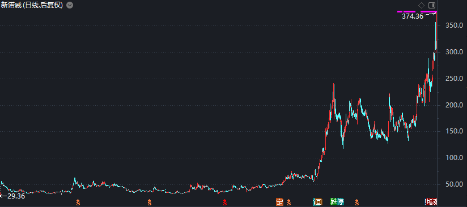Click the leftmost orange $ dividend marker

[78, 202]
